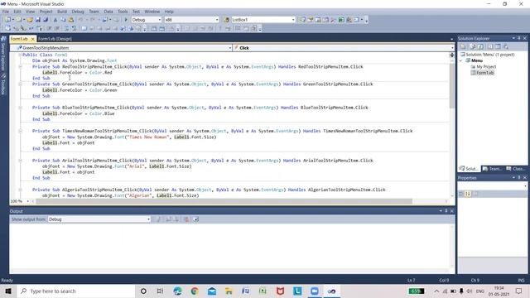The width and height of the screenshot is (530, 298).
Task: Toggle auto-hide pin on Properties panel
Action: coord(519,178)
